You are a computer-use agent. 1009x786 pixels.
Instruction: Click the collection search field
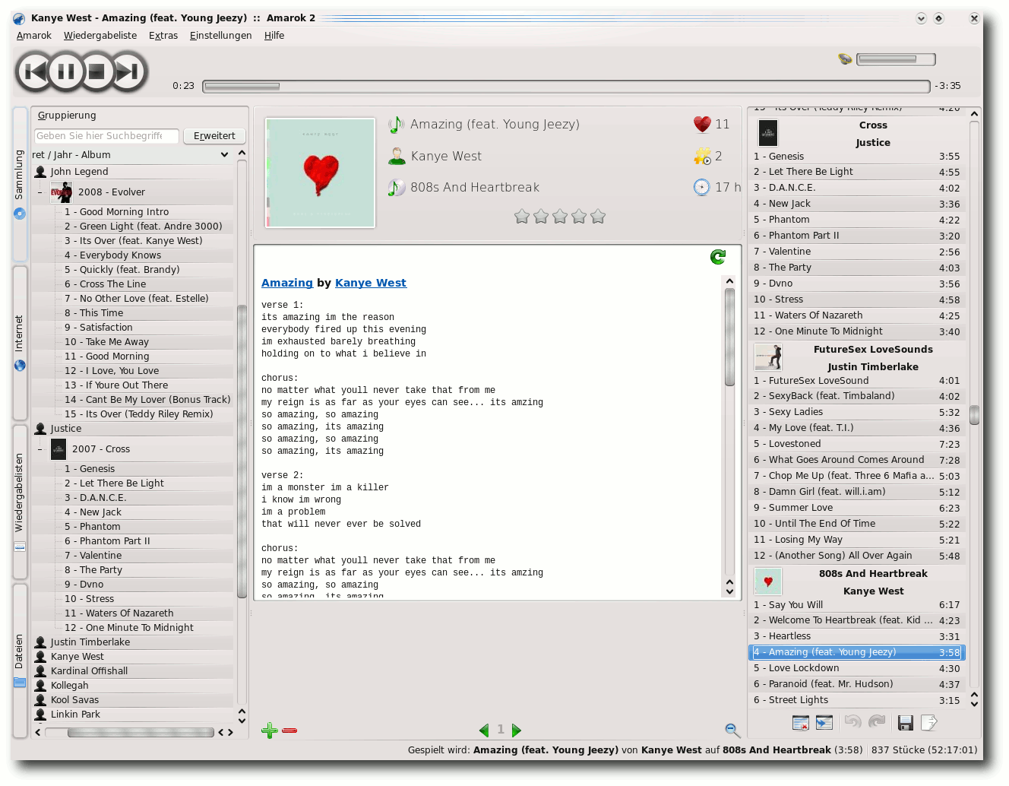[106, 136]
